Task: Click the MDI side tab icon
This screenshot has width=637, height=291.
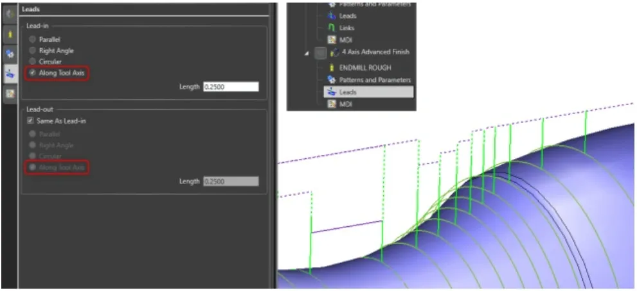Action: point(10,94)
